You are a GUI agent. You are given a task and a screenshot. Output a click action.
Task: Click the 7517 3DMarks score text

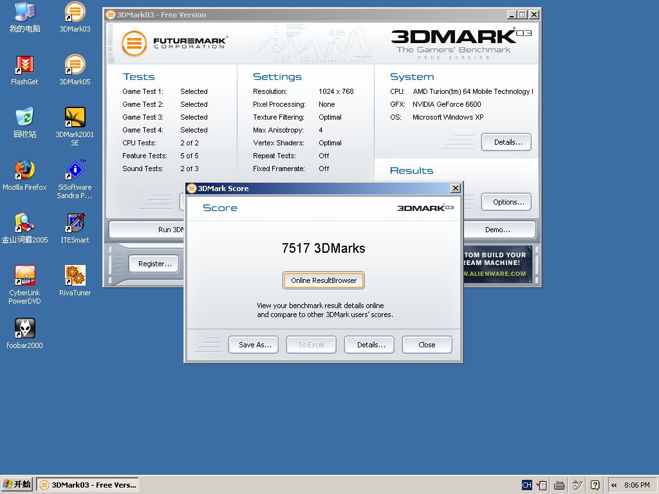tap(324, 248)
